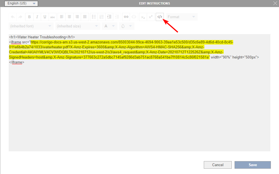
Task: Apply strikethrough formatting
Action: (x=53, y=17)
